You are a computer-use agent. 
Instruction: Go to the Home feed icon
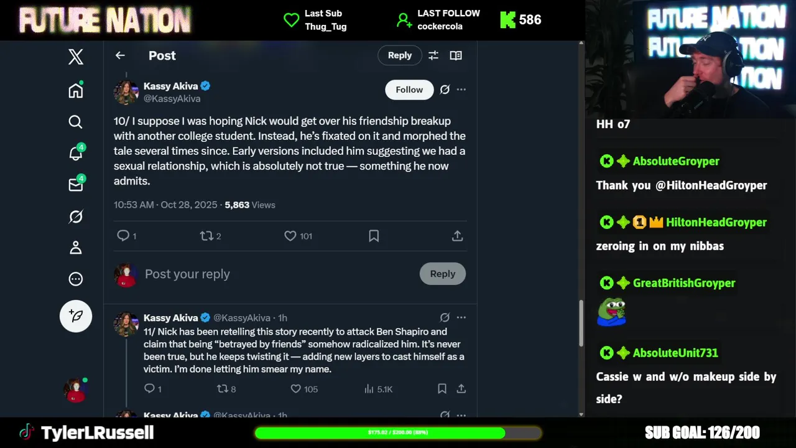point(76,91)
